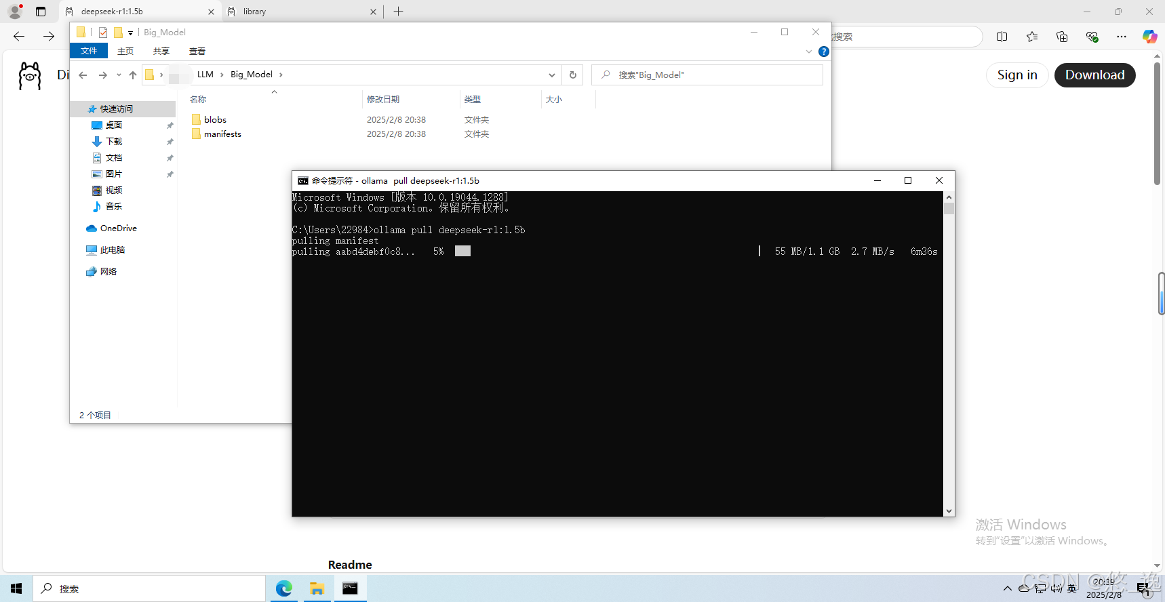Close the library browser tab
Image resolution: width=1165 pixels, height=602 pixels.
coord(373,12)
